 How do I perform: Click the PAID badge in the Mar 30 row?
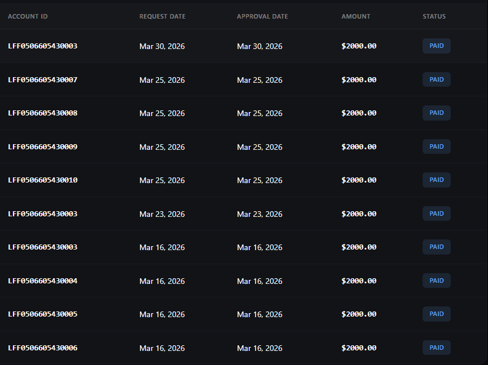coord(436,46)
